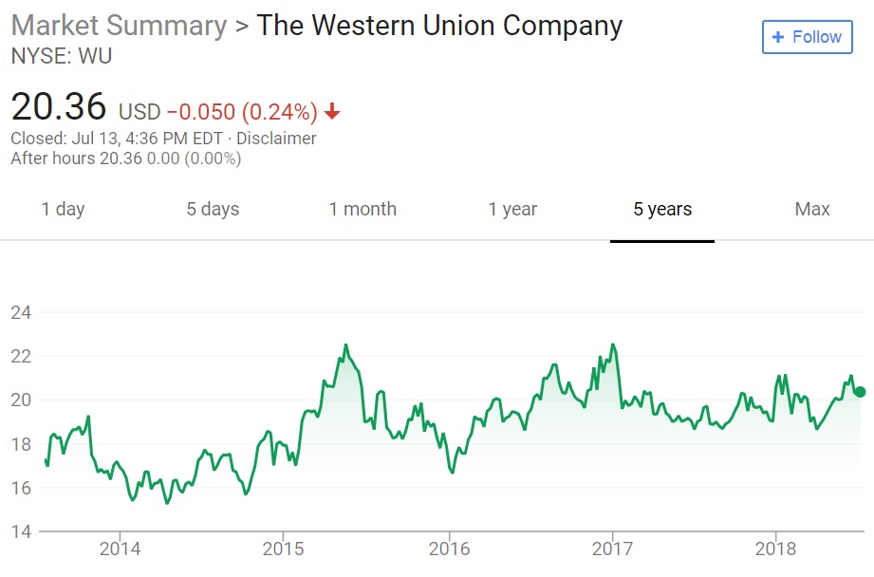Follow The Western Union Company stock
Screen dimensions: 874x577
pos(807,38)
